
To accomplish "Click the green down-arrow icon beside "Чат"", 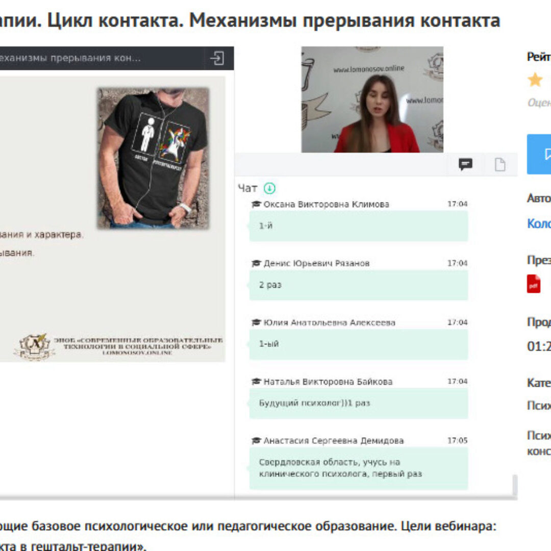I will point(269,188).
